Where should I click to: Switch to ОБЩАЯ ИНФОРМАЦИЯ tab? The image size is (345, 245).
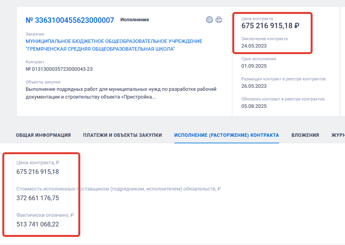tap(43, 135)
